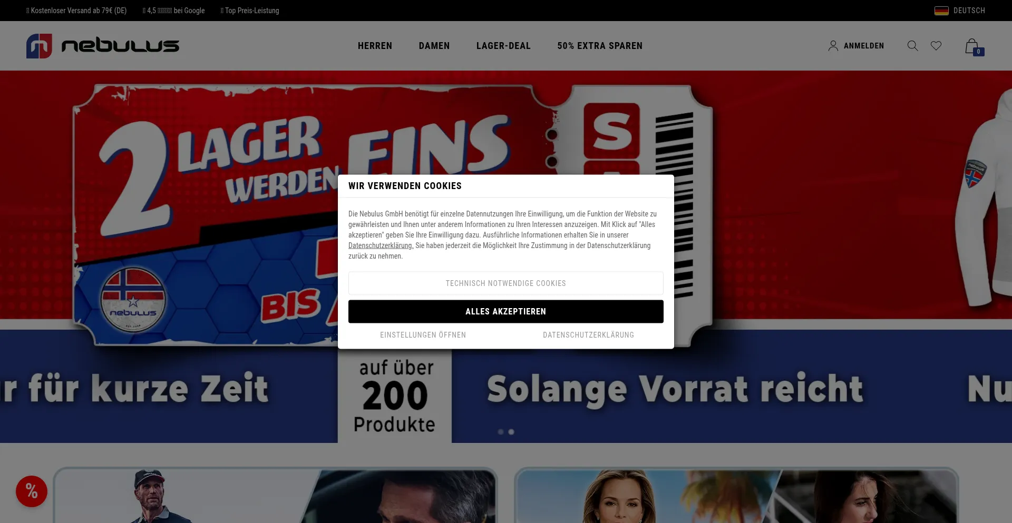This screenshot has width=1012, height=523.
Task: Click the Nebulus logo in the header
Action: point(103,46)
